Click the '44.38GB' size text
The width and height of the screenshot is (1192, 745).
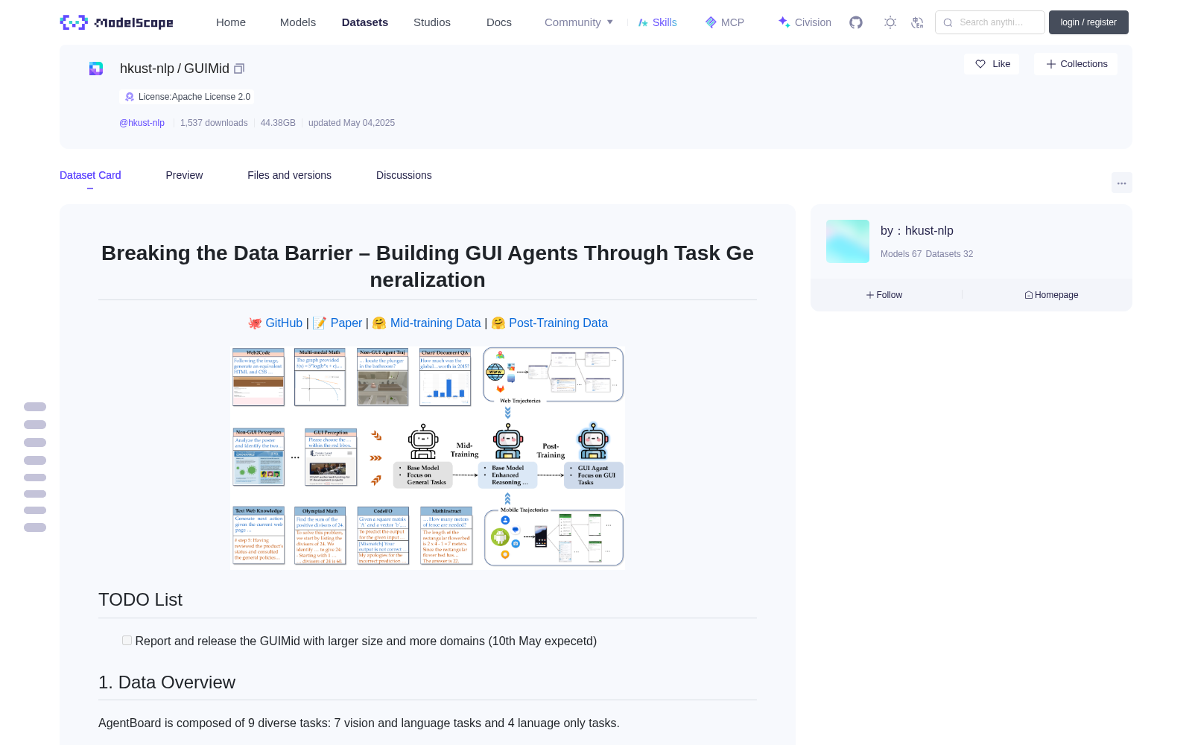pos(278,123)
